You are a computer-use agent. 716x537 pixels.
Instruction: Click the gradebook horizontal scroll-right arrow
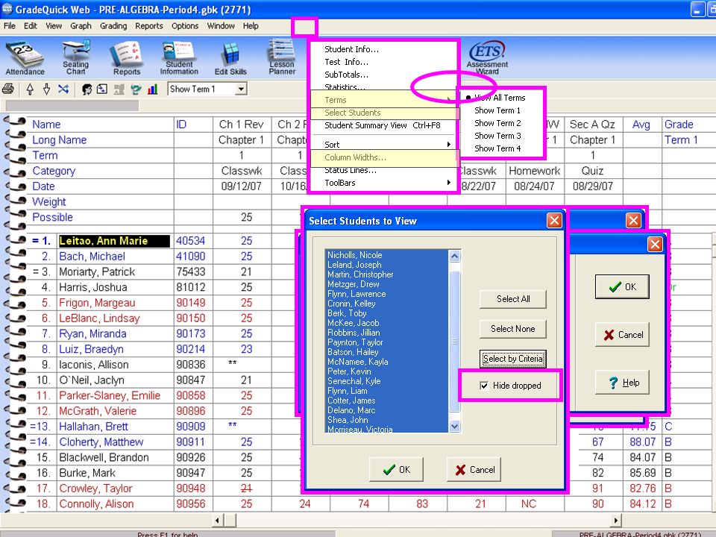(x=616, y=520)
